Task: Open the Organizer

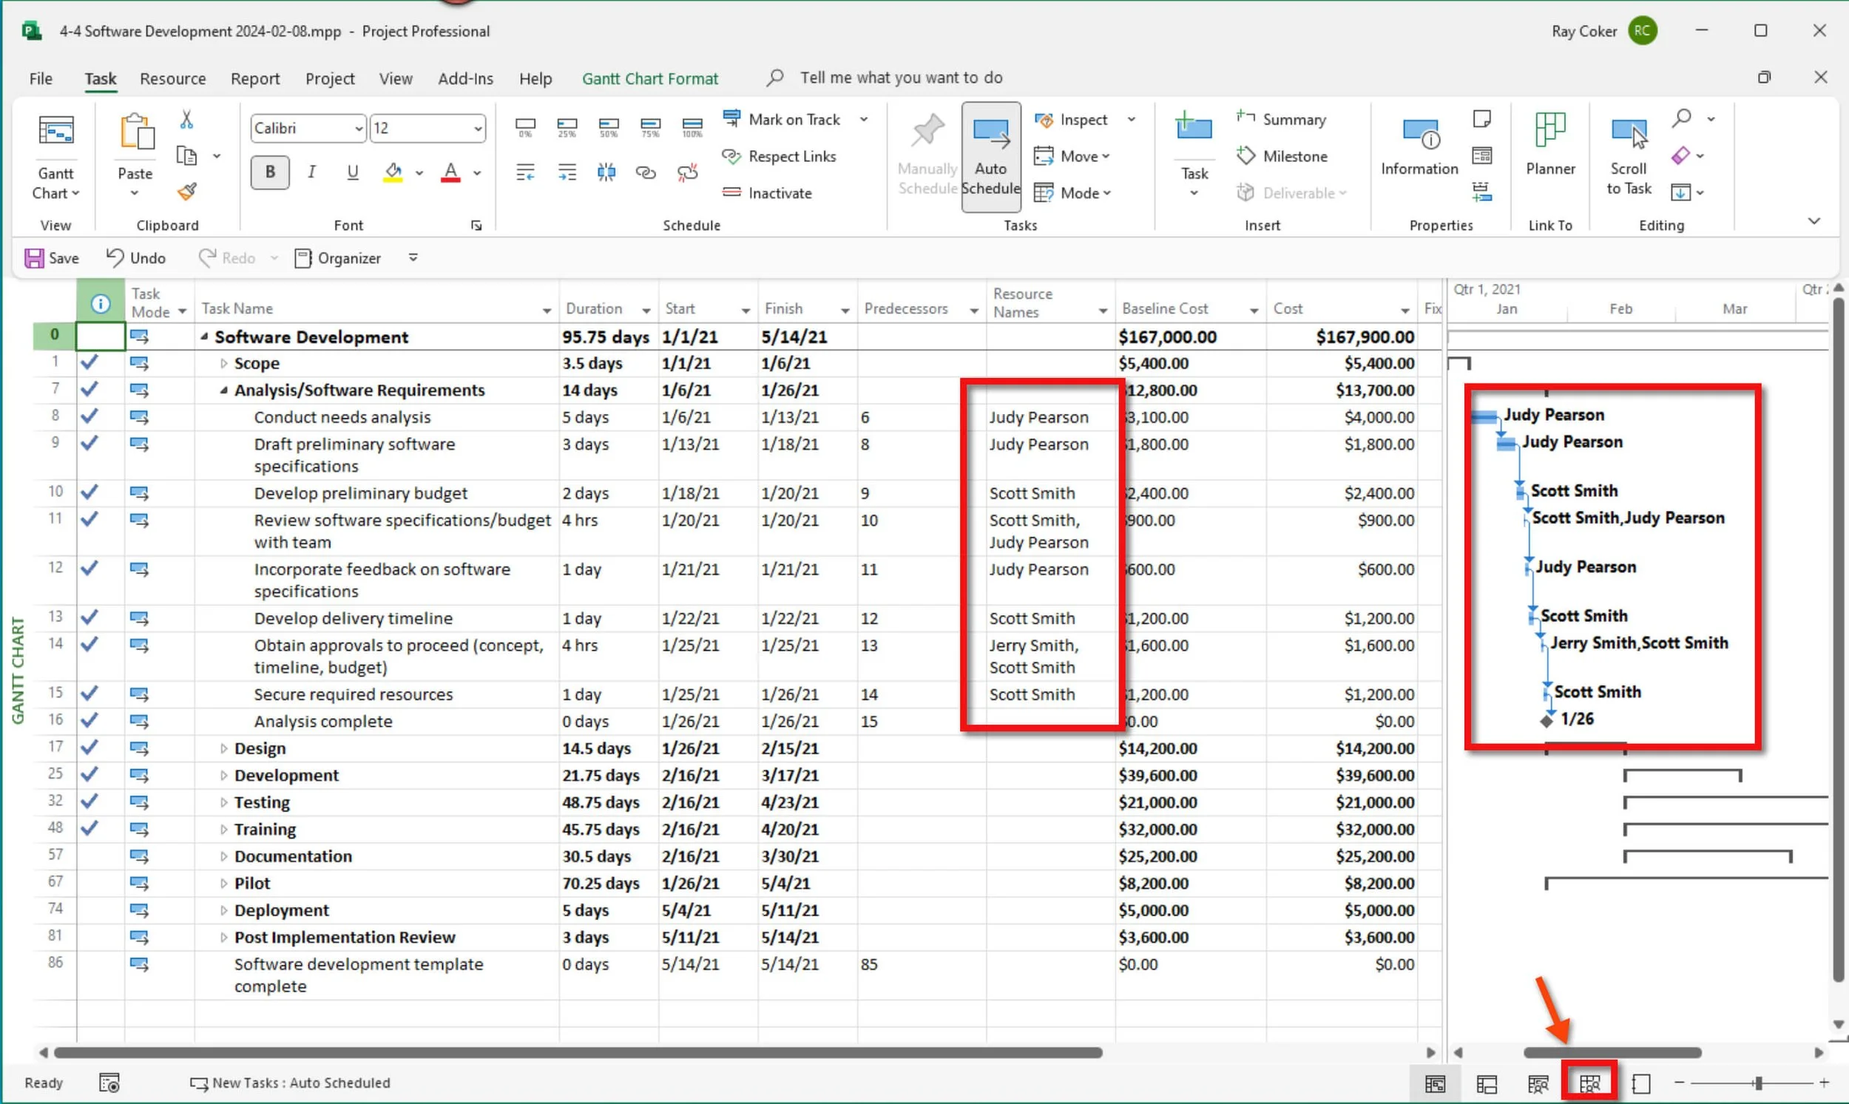Action: coord(338,258)
